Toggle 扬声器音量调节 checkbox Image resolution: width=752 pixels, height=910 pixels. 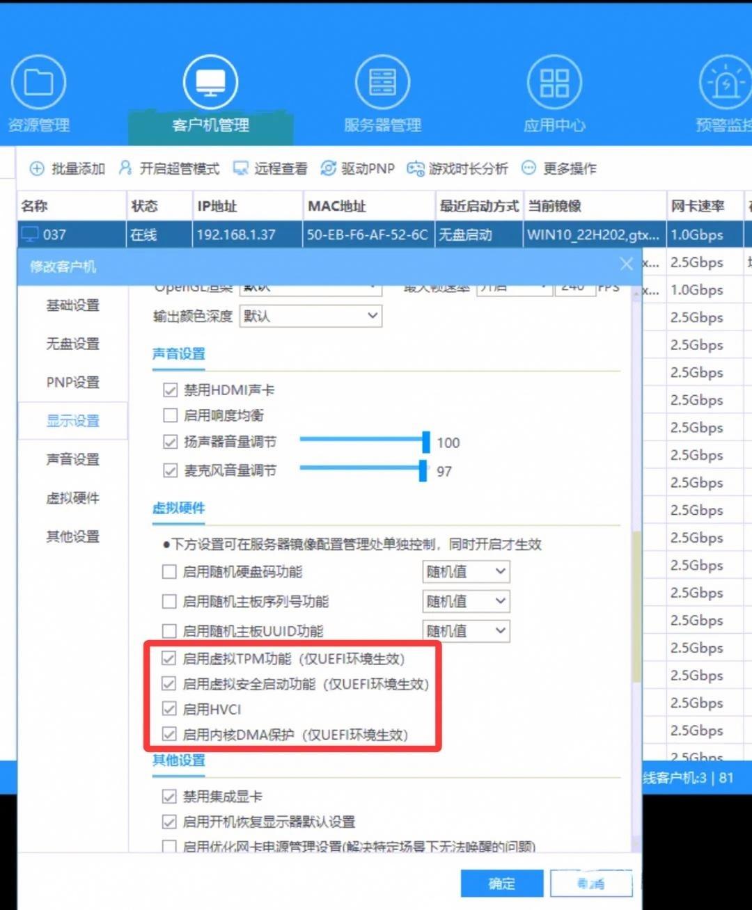170,442
